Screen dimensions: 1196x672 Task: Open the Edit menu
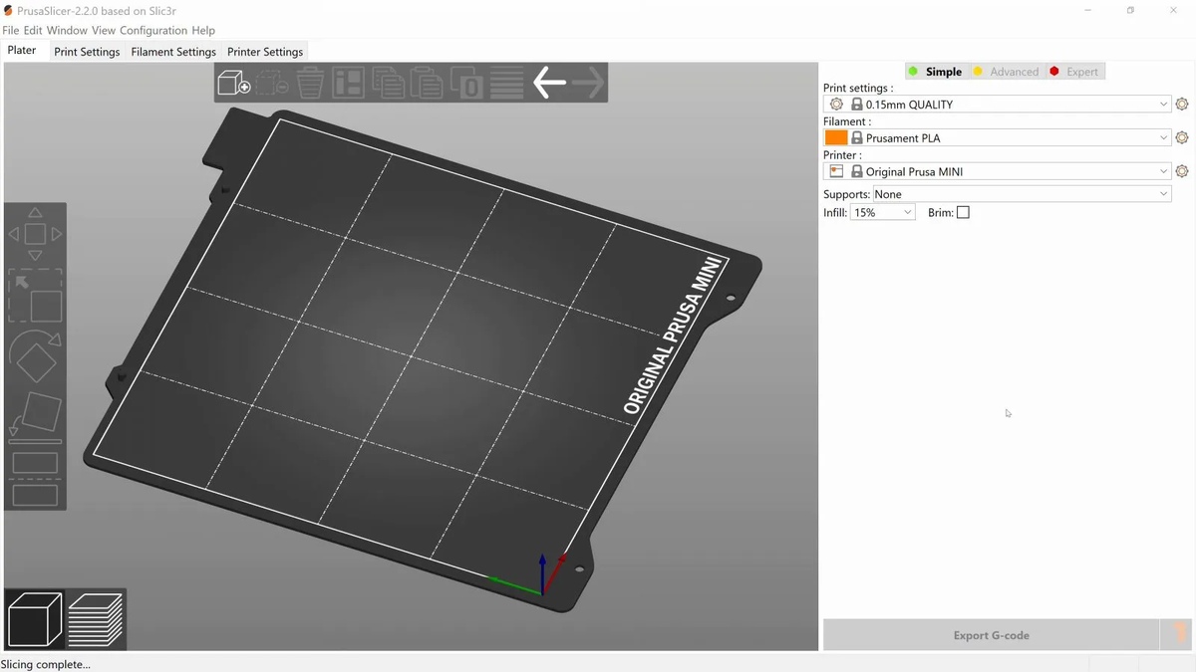click(x=33, y=30)
